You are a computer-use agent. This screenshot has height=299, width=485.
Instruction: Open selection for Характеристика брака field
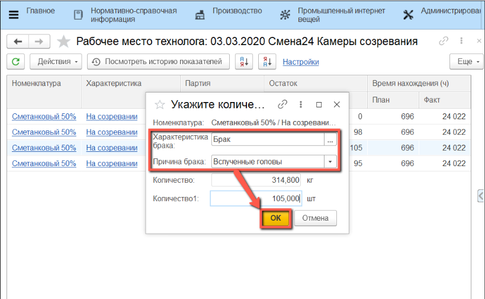point(330,139)
